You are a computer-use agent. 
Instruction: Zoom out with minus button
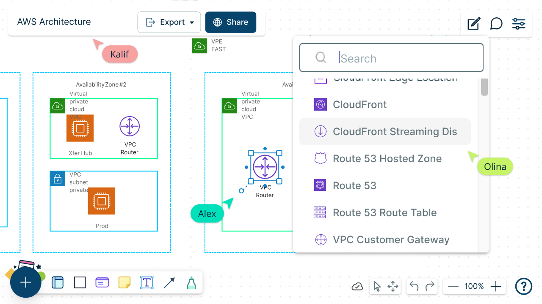coord(453,287)
